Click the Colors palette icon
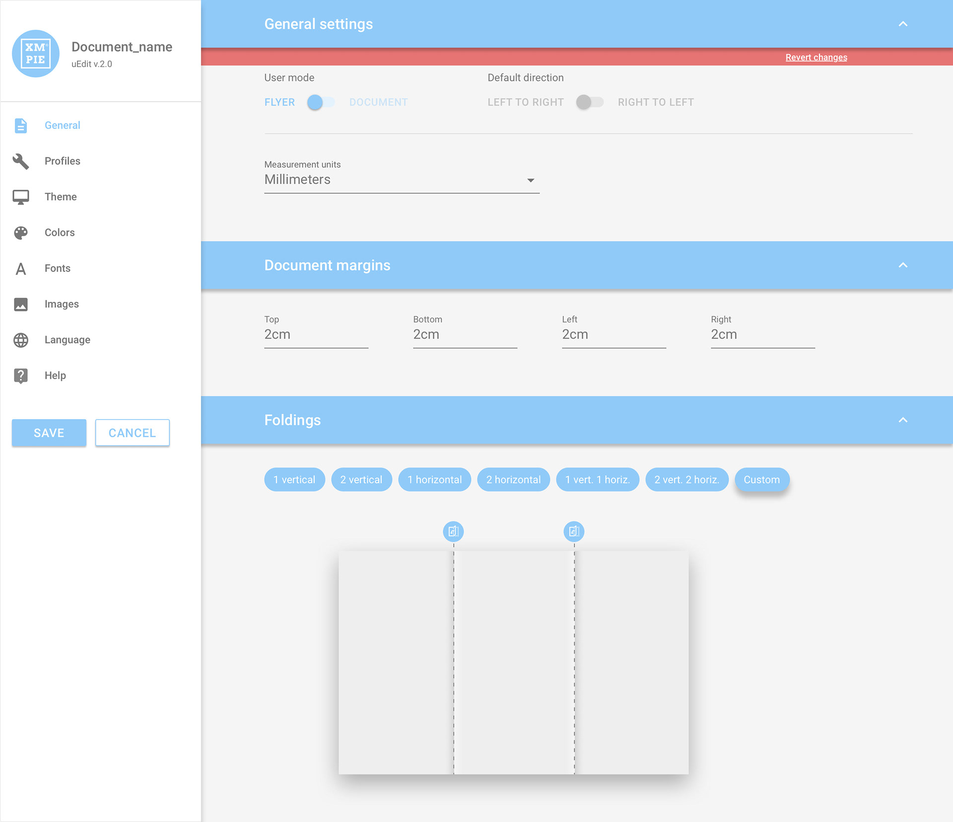 click(x=21, y=233)
